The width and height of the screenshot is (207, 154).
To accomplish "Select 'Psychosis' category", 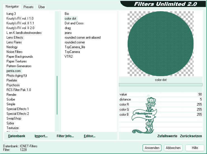I will pyautogui.click(x=13, y=85).
